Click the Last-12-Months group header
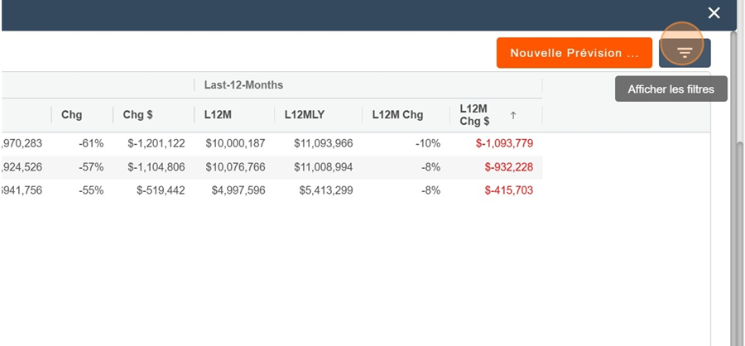Viewport: 745px width, 346px height. (x=243, y=84)
